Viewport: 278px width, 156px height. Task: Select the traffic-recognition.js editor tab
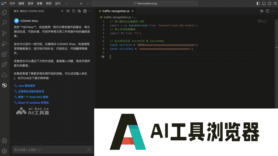pos(116,11)
